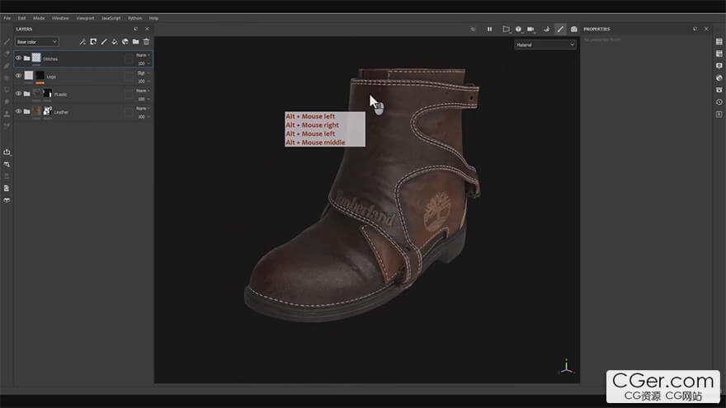Open the Python menu
This screenshot has width=726, height=408.
[135, 18]
